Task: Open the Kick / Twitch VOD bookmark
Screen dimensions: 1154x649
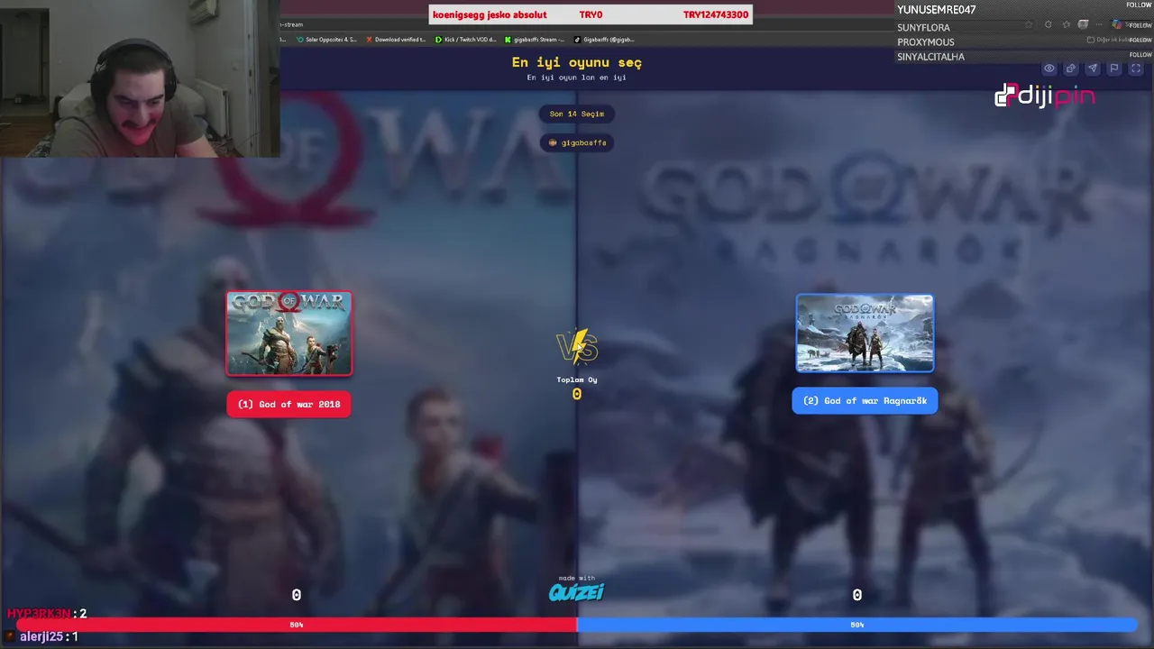Action: click(465, 40)
